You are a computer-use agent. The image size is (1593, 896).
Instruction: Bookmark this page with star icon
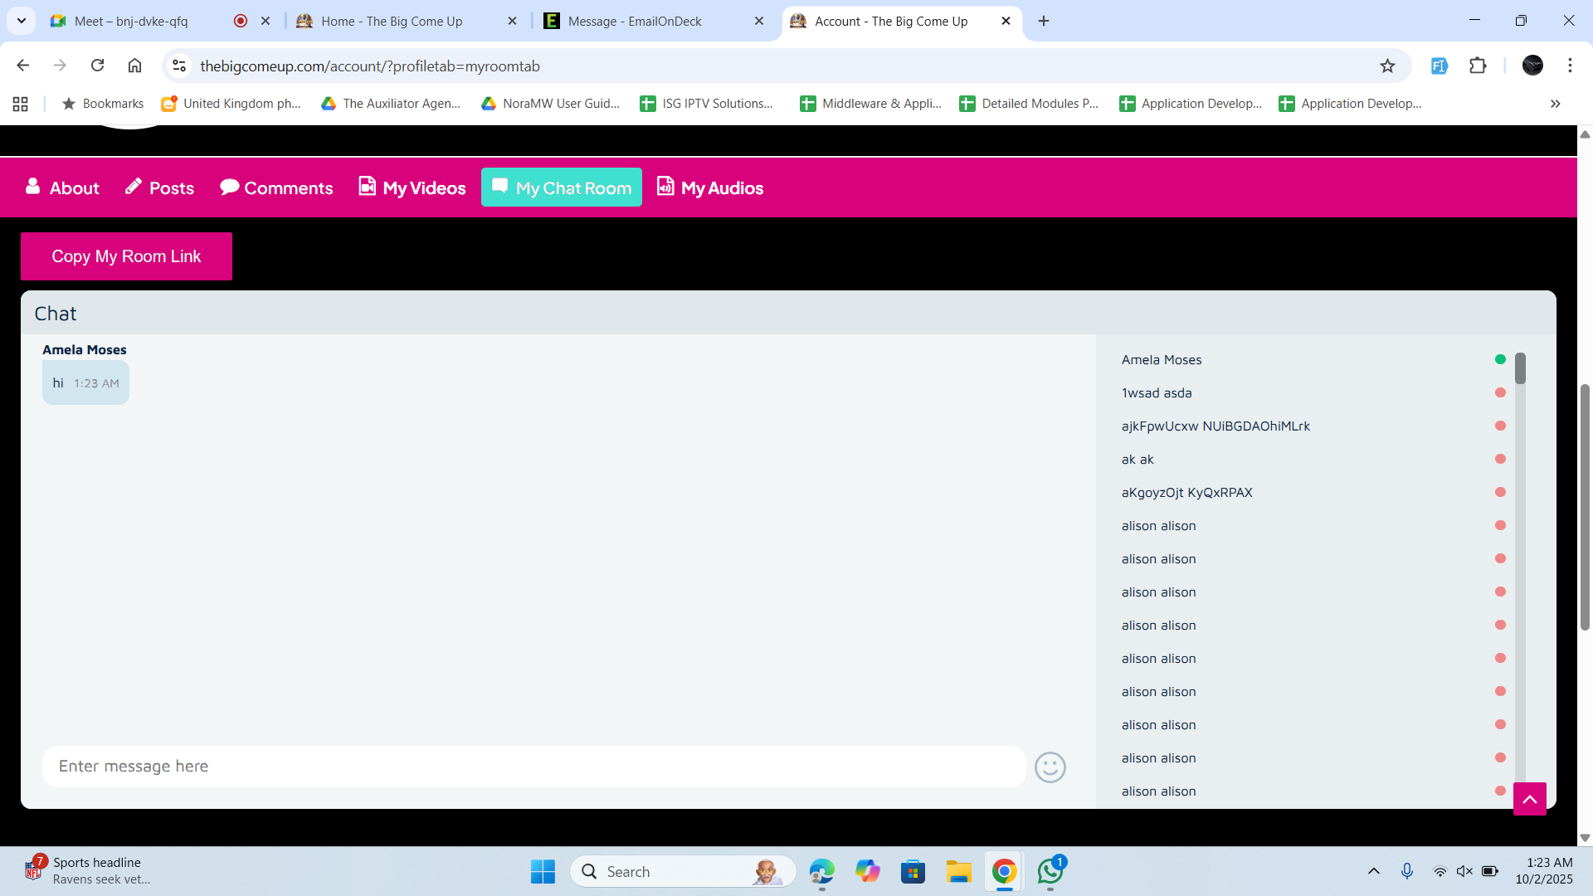coord(1387,66)
